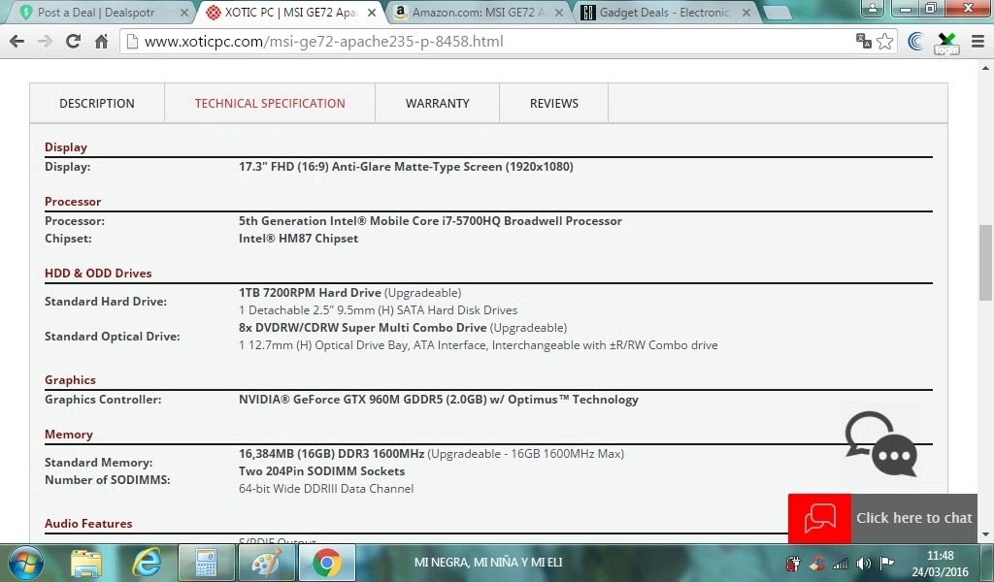Click the translate page icon in address bar
This screenshot has width=994, height=582.
point(863,41)
